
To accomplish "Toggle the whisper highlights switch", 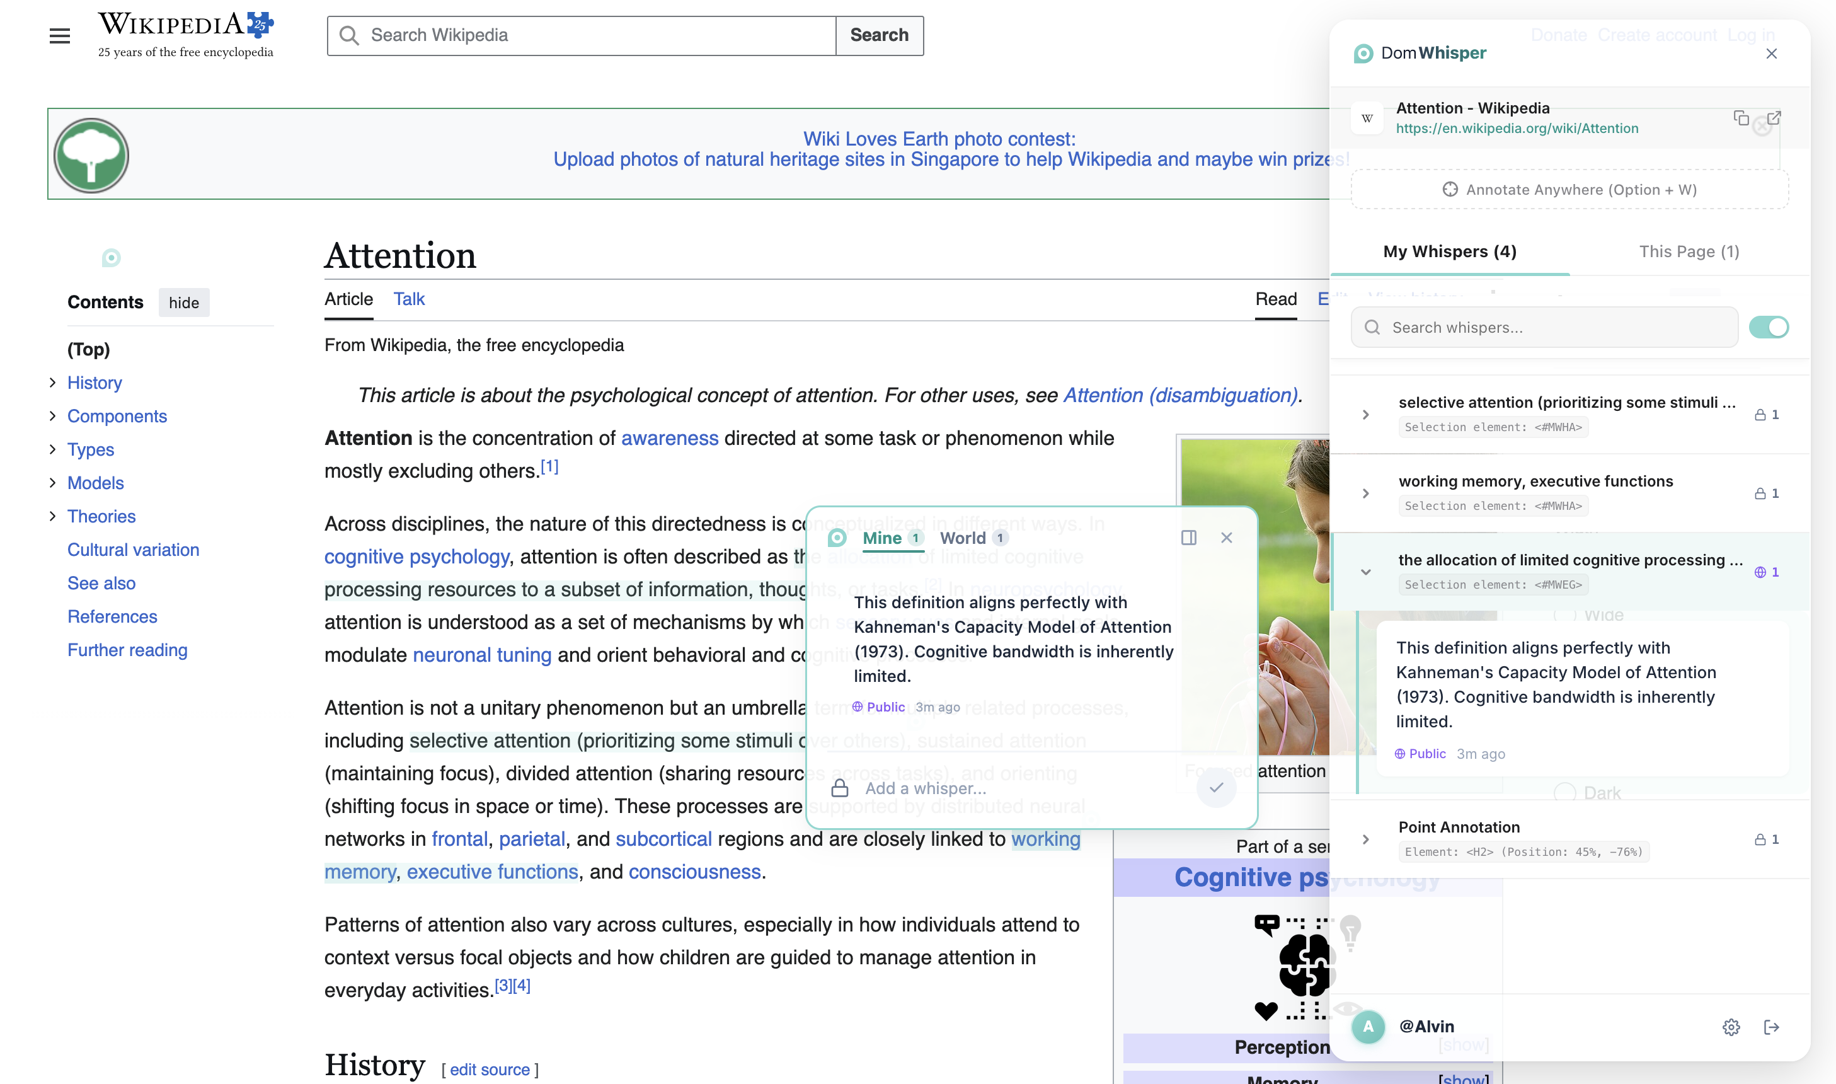I will click(x=1768, y=327).
